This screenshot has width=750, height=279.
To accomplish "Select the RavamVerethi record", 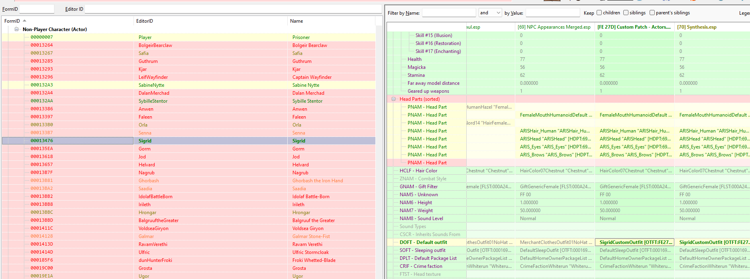I will (188, 244).
